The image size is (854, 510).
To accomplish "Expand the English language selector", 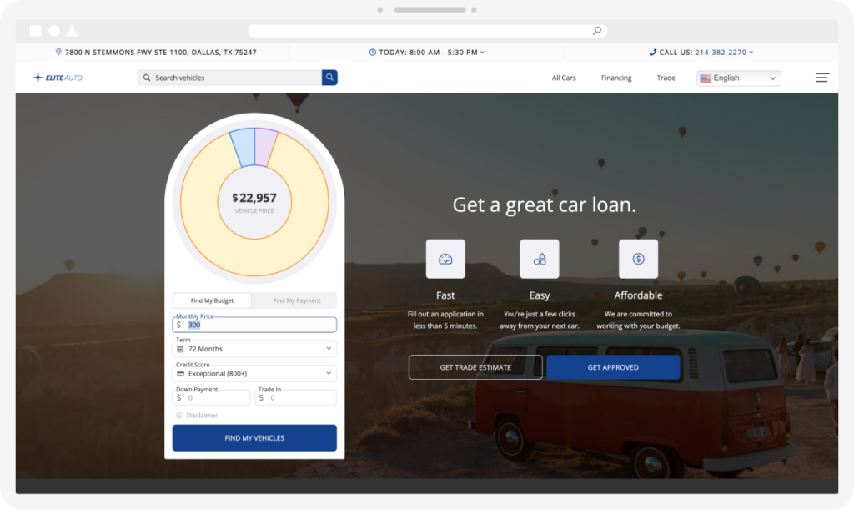I will click(738, 77).
